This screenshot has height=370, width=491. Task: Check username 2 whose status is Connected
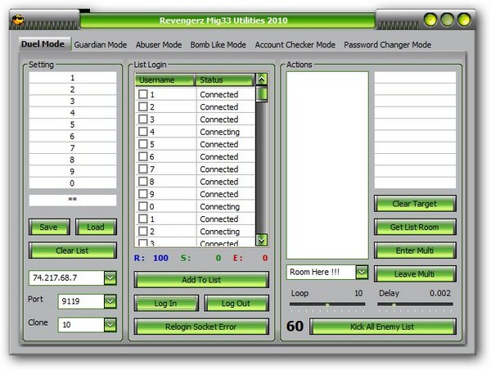click(142, 107)
